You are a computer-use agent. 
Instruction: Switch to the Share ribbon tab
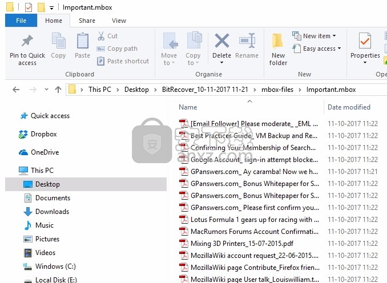87,21
